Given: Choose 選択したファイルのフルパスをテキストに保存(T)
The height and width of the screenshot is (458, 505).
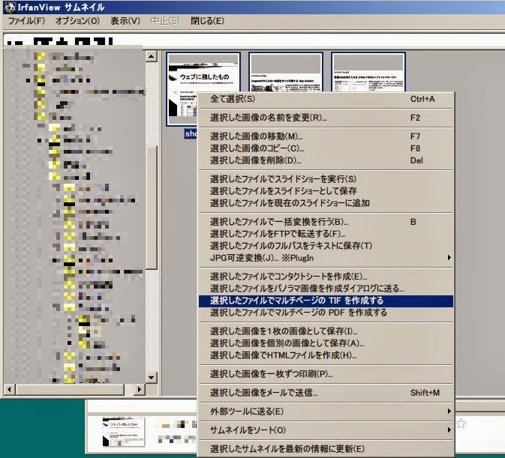Looking at the screenshot, I should tap(326, 246).
